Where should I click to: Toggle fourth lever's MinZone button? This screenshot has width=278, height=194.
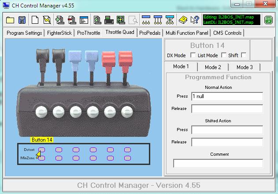93,158
